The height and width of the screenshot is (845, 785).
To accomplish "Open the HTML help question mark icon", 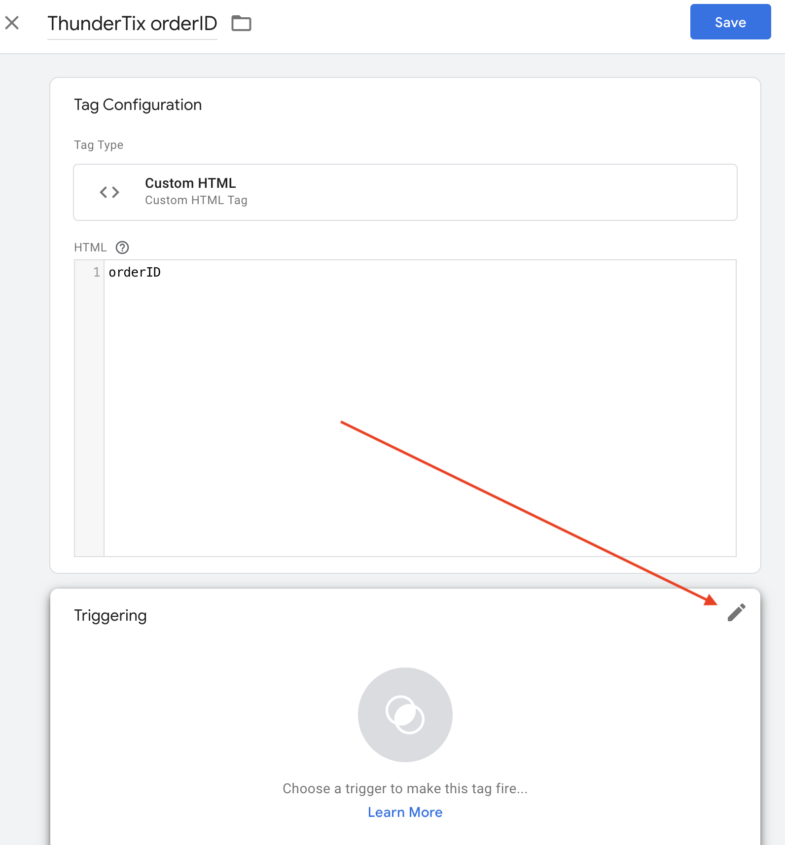I will click(122, 247).
